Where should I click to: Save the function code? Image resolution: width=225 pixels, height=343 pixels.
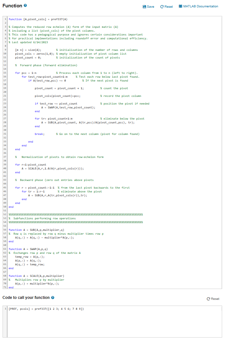tap(148, 7)
